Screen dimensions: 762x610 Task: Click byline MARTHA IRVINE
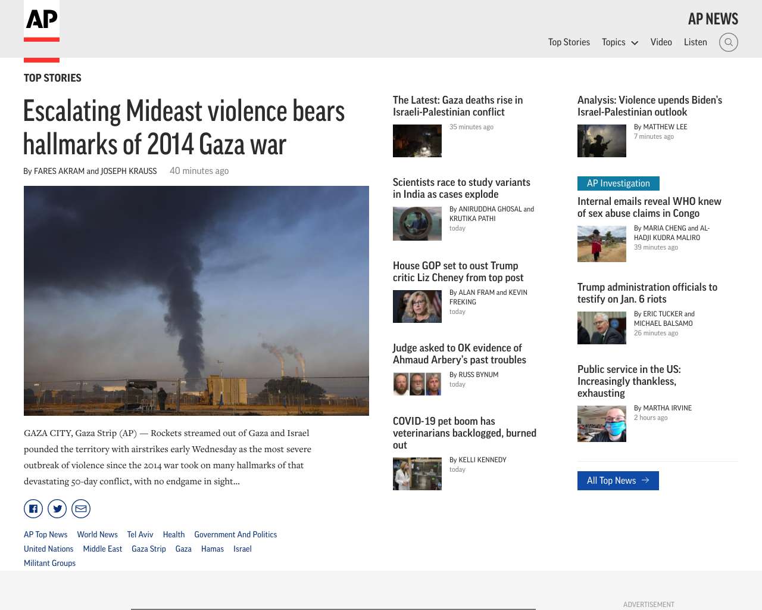click(x=663, y=408)
